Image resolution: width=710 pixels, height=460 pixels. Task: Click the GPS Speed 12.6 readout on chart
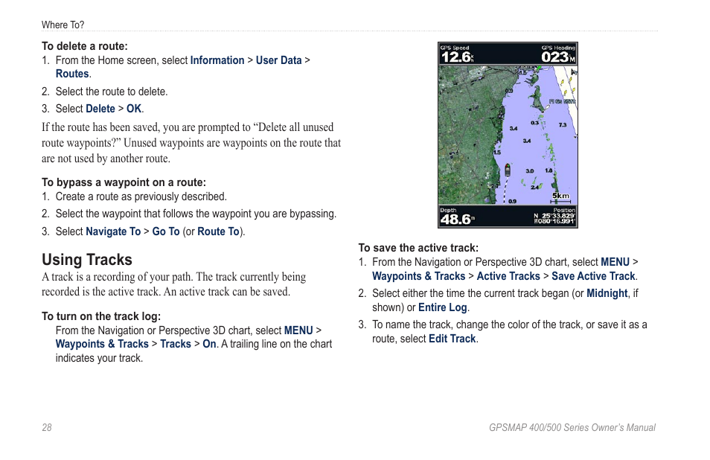pyautogui.click(x=458, y=54)
